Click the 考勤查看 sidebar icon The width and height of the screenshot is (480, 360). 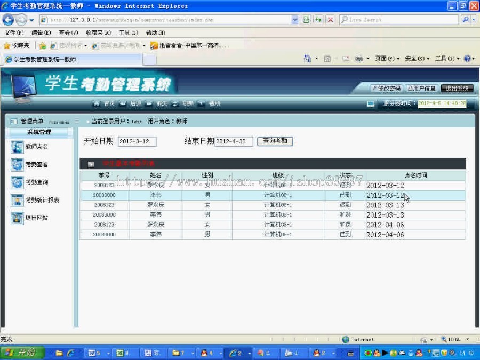pyautogui.click(x=17, y=165)
